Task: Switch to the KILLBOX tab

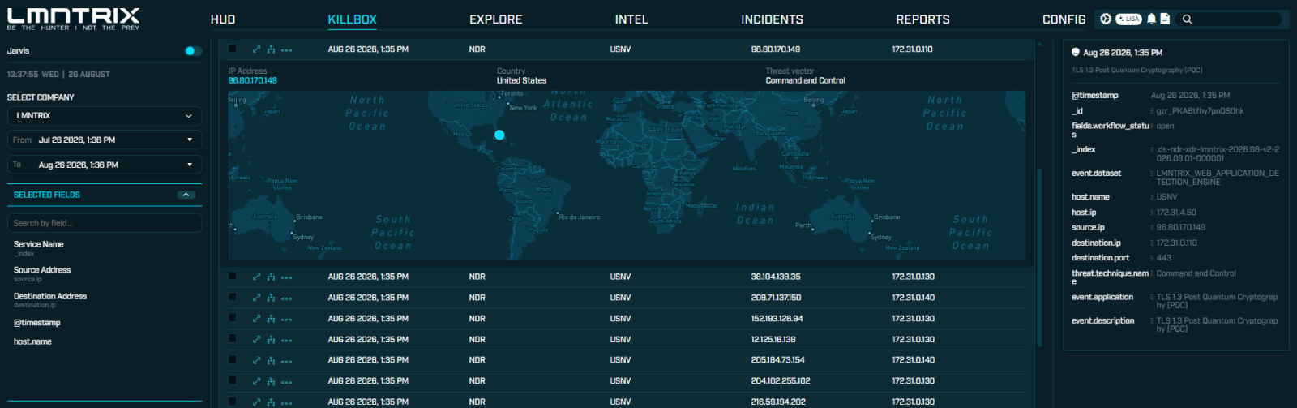Action: coord(353,19)
